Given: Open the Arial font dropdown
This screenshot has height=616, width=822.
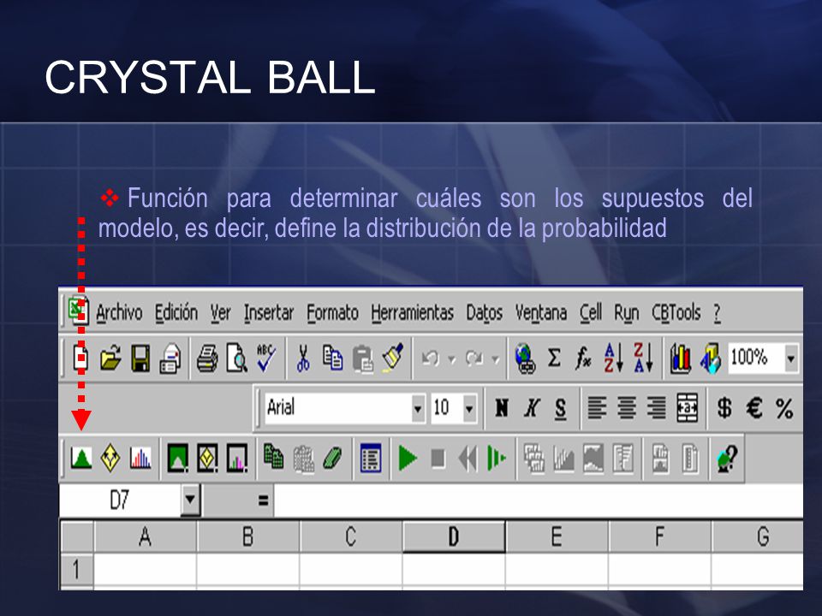Looking at the screenshot, I should 418,407.
